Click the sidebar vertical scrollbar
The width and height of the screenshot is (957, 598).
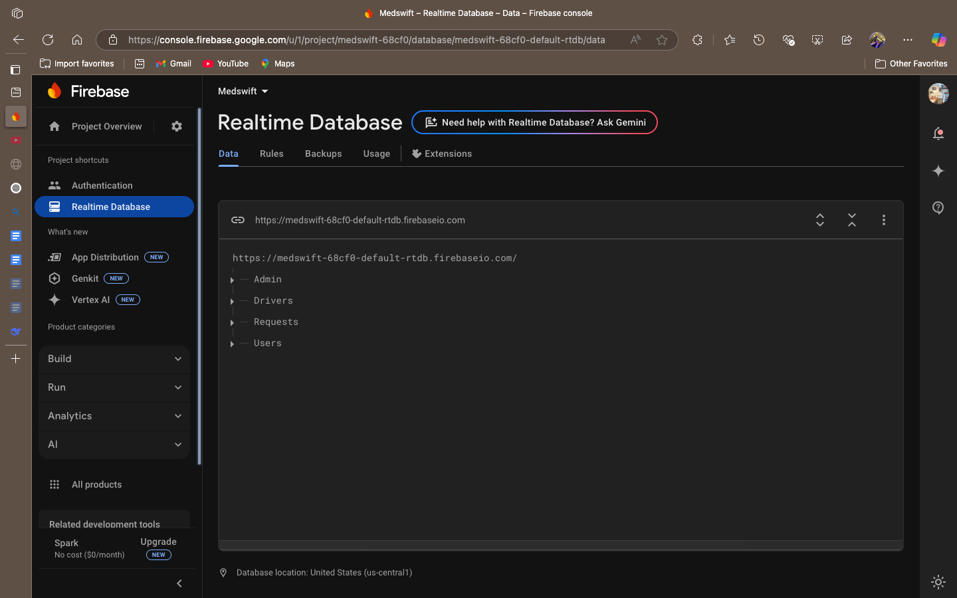pos(199,286)
